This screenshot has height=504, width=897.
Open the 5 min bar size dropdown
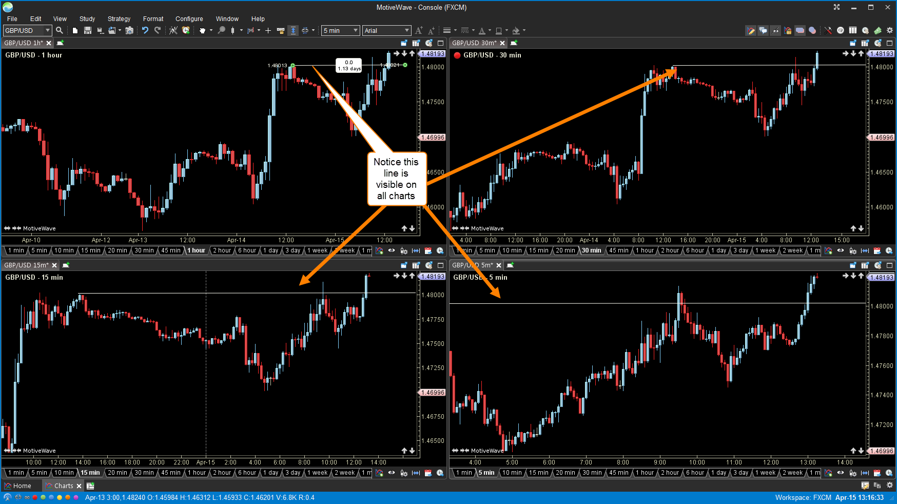(340, 31)
